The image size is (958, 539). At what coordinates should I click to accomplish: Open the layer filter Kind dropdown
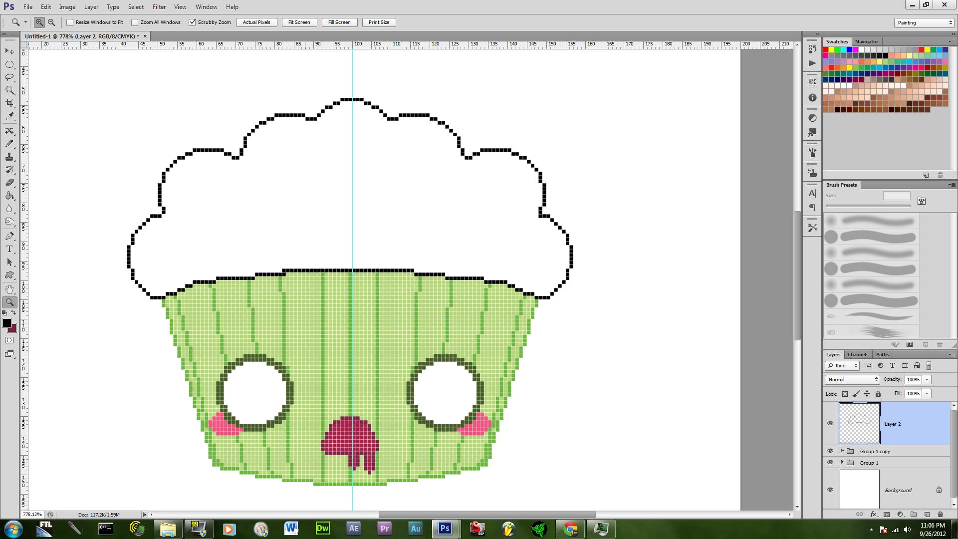(842, 365)
